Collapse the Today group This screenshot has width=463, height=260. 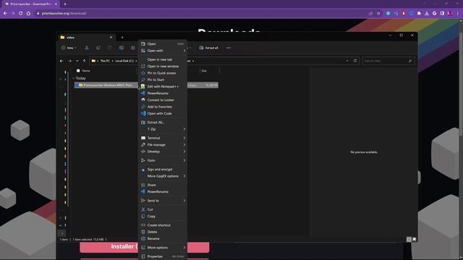point(74,78)
